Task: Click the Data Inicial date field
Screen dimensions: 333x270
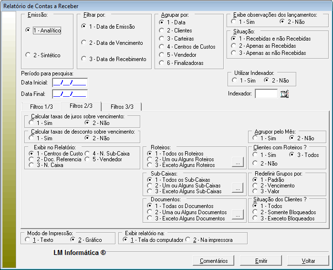Action: pyautogui.click(x=70, y=83)
